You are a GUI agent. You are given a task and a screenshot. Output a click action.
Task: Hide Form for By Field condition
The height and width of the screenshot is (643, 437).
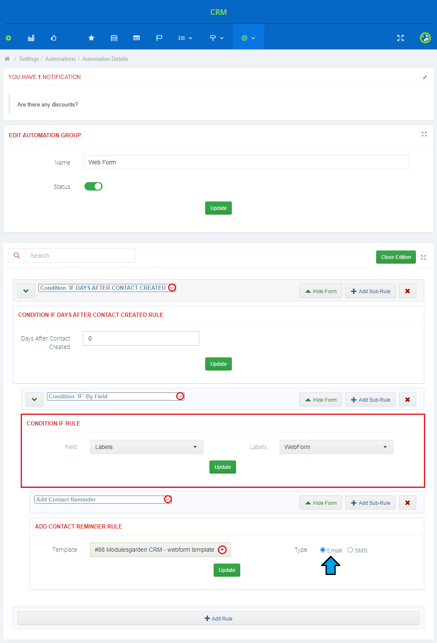(x=320, y=400)
